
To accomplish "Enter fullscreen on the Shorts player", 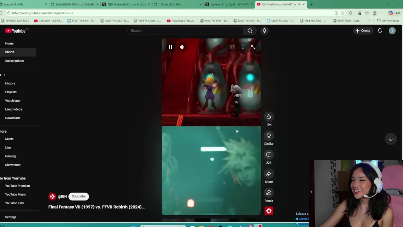I will [x=253, y=47].
